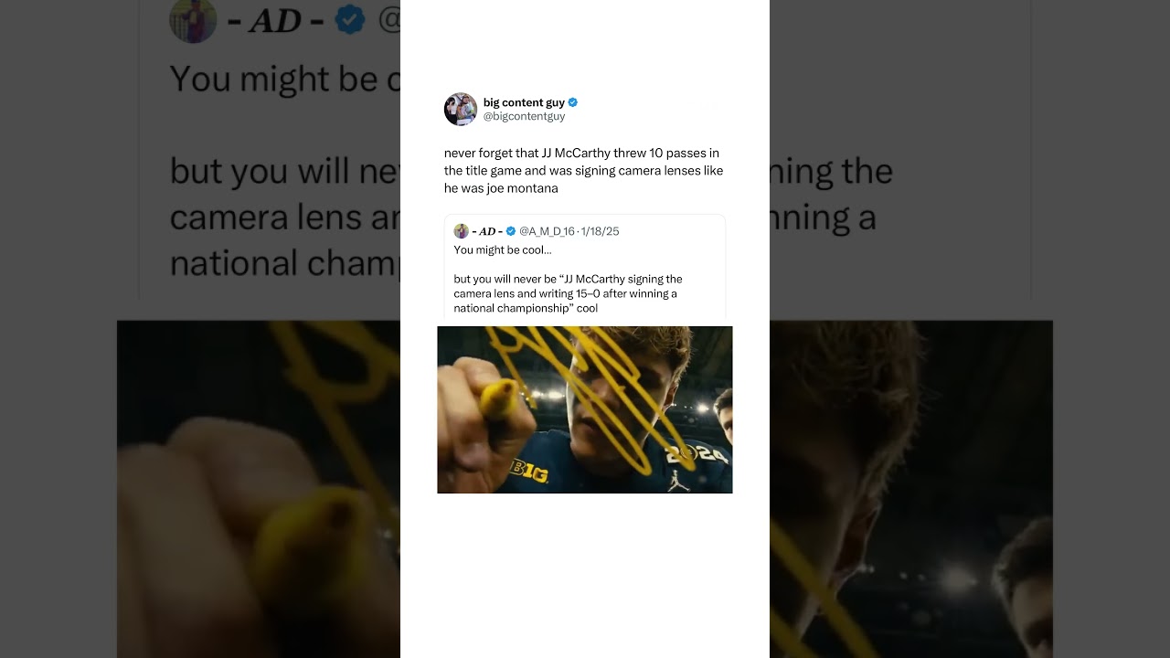Screen dimensions: 1170x658
Task: Click the 1/18/25 date of quoted tweet
Action: click(x=601, y=231)
